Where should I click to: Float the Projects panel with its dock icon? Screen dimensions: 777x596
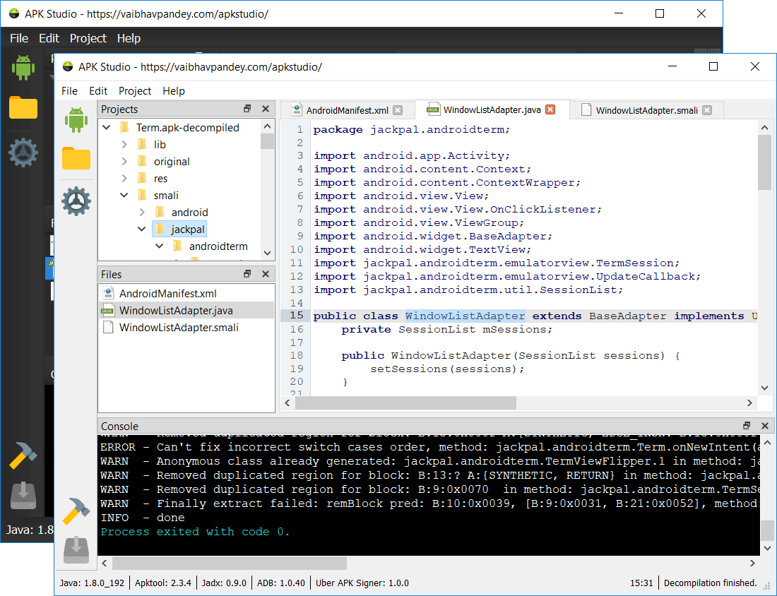tap(247, 109)
